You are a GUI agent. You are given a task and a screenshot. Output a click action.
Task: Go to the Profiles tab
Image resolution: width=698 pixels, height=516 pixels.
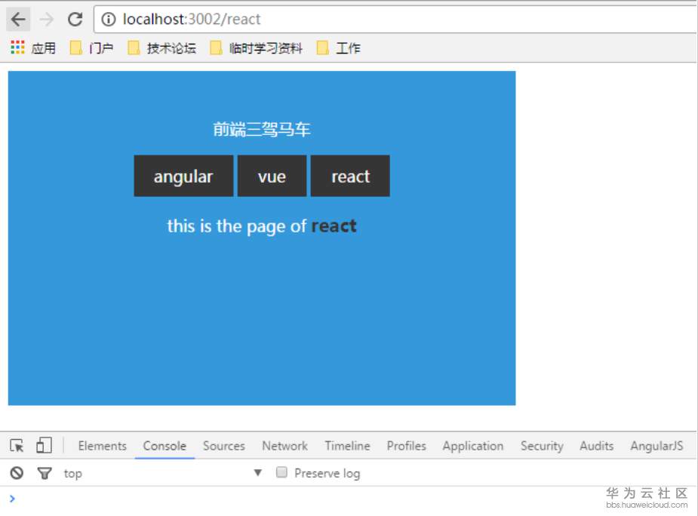[406, 446]
